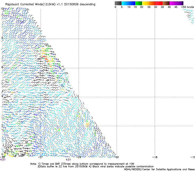Click the ">50 knots" legend label
195x171 pixels.
click(187, 7)
